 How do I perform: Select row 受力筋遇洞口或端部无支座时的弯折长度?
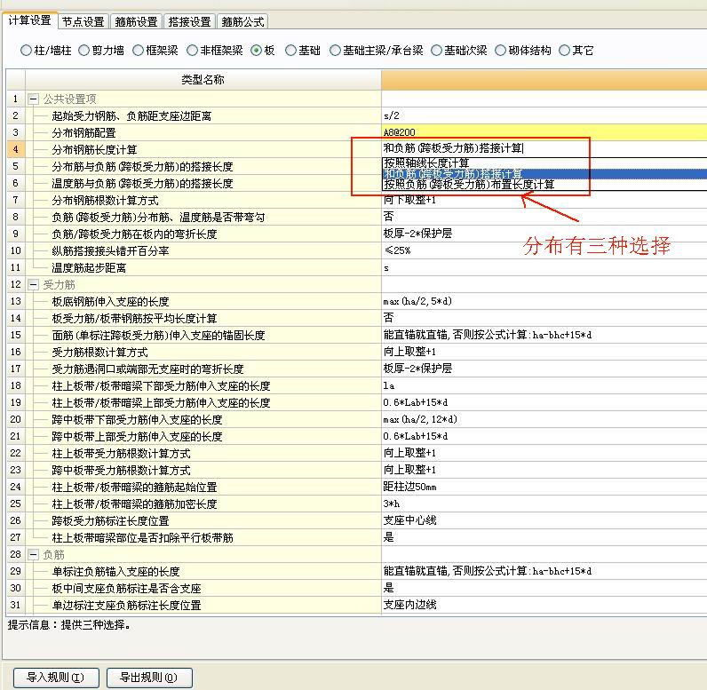(x=203, y=369)
